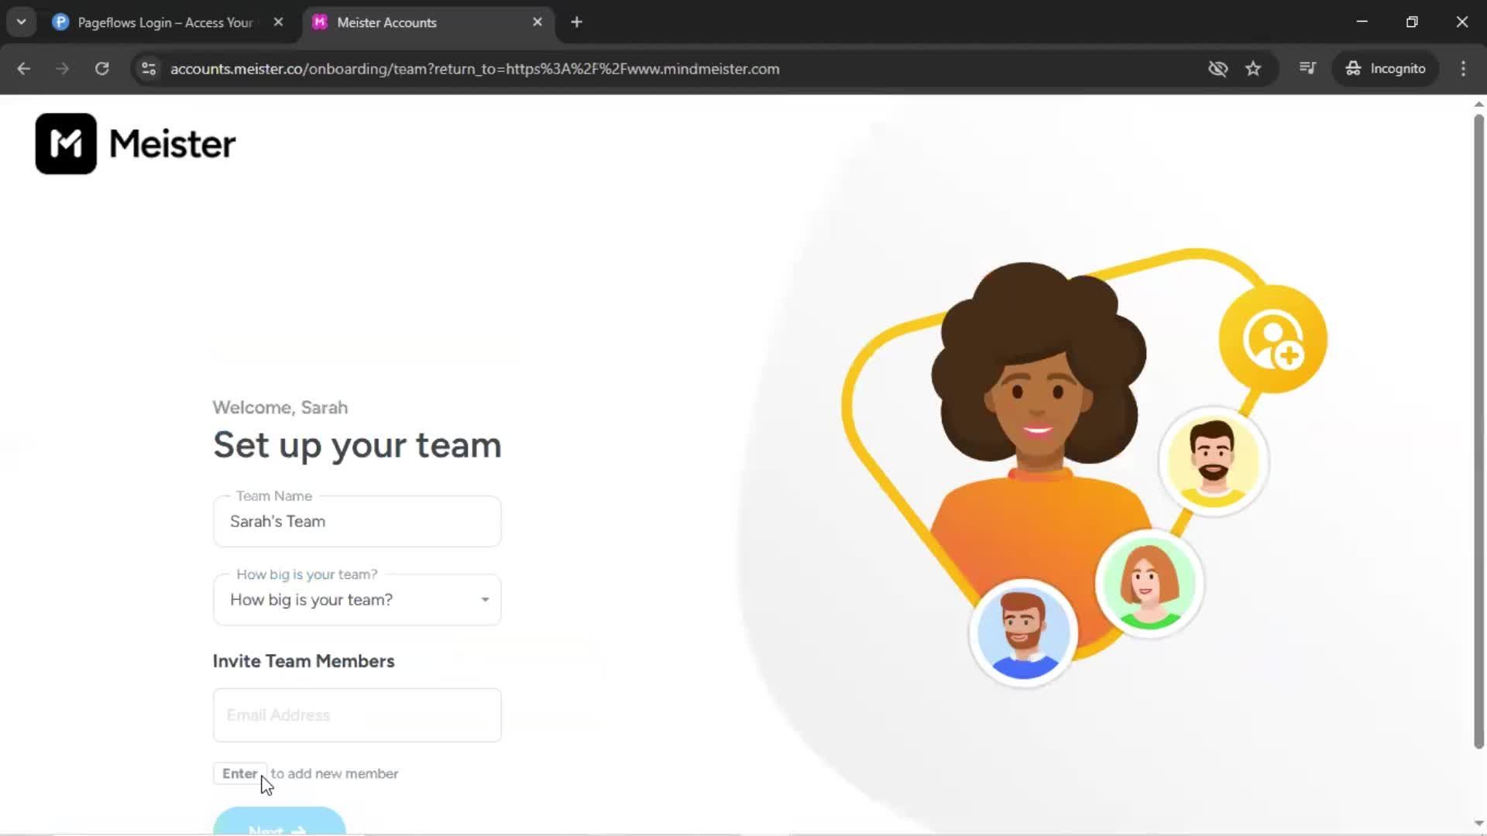Click the scrollbar up arrow
The image size is (1487, 836).
click(1478, 104)
